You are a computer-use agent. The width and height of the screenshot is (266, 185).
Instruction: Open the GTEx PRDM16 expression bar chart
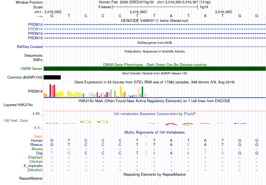coord(96,91)
